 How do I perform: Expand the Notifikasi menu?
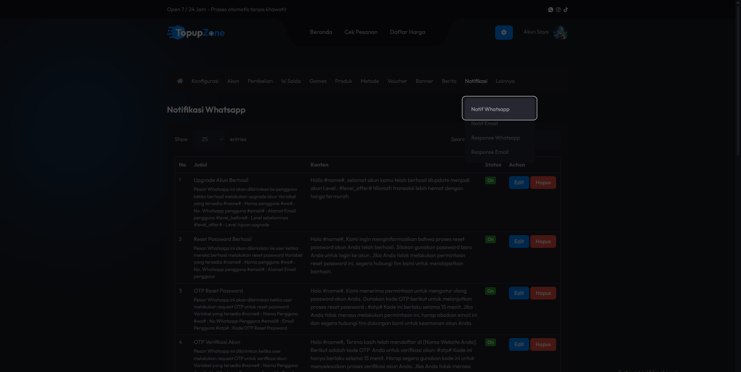[x=476, y=81]
